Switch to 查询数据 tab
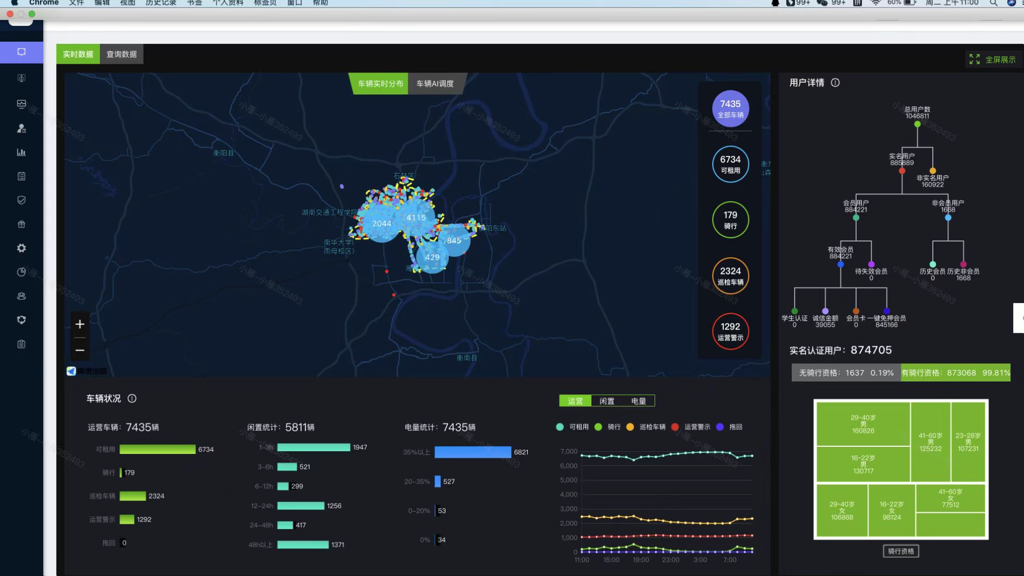1024x576 pixels. (122, 54)
